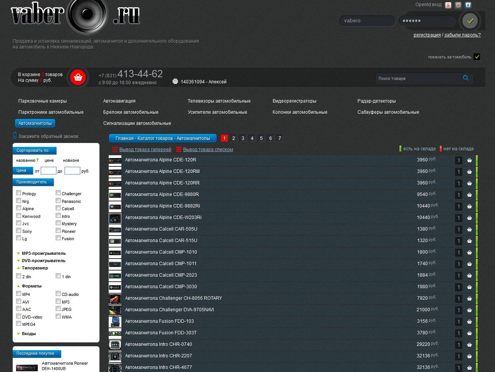Click 'Закажите обратный звонок' link

[x=48, y=136]
